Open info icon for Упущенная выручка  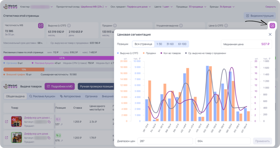[x=181, y=26]
